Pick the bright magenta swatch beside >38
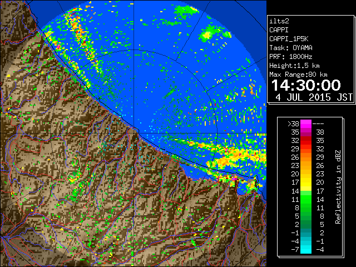 coord(306,123)
